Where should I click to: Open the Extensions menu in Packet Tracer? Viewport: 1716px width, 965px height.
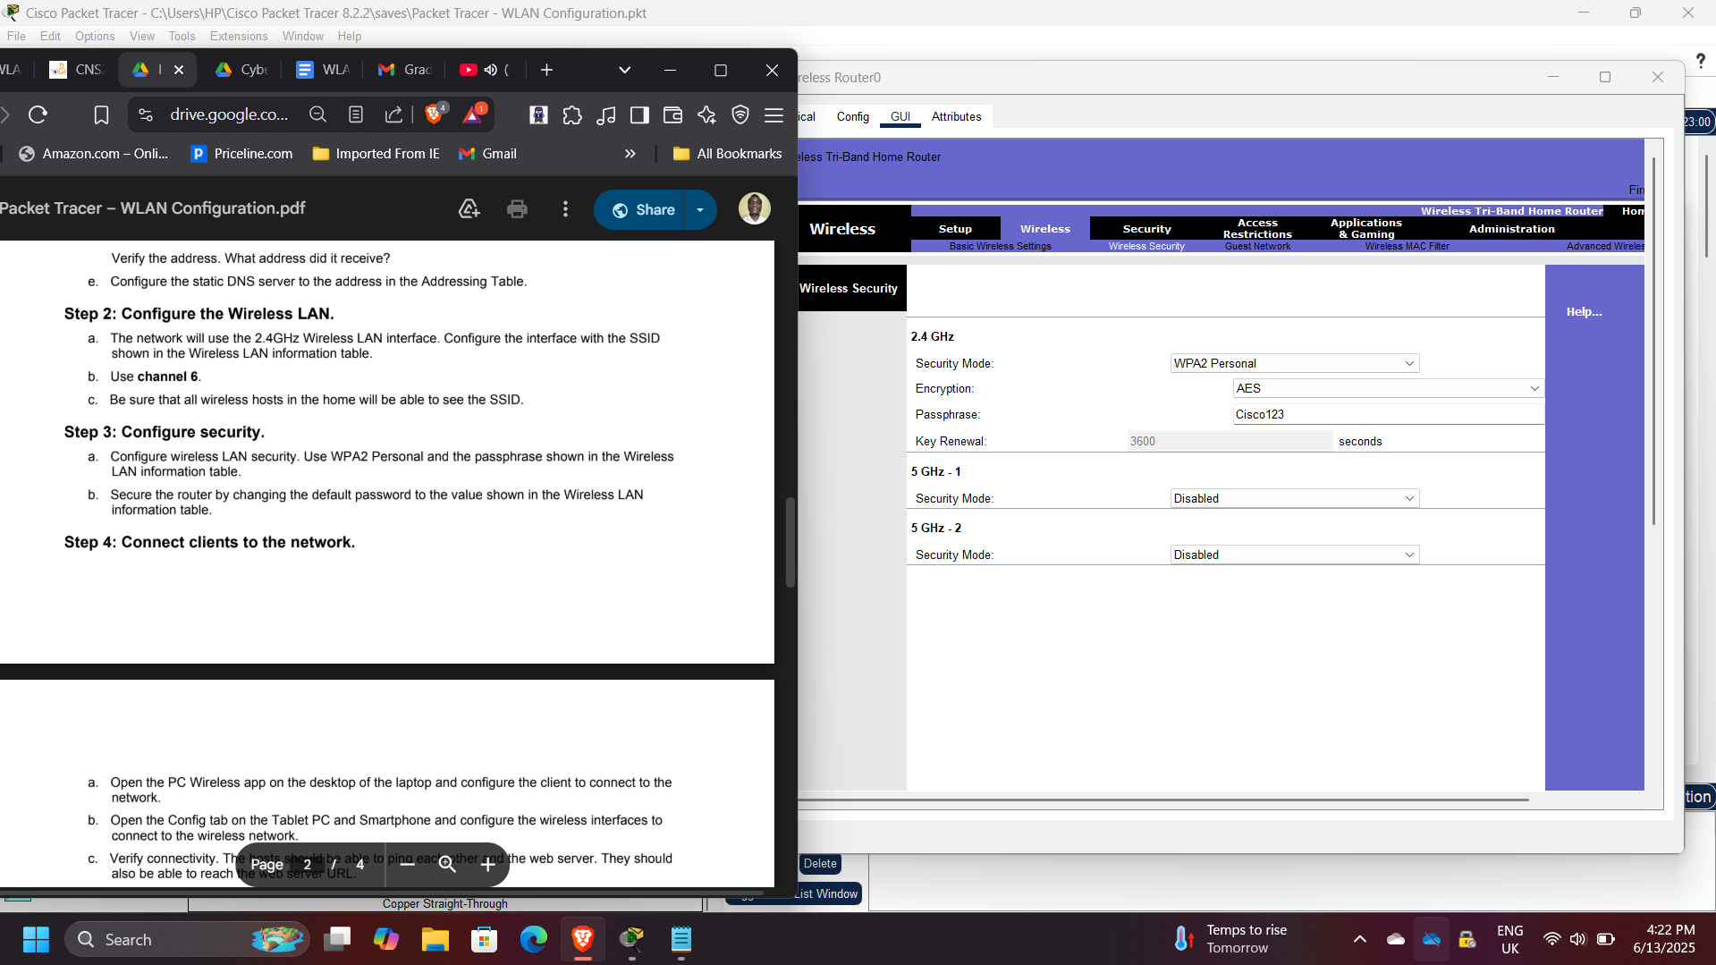(x=238, y=36)
